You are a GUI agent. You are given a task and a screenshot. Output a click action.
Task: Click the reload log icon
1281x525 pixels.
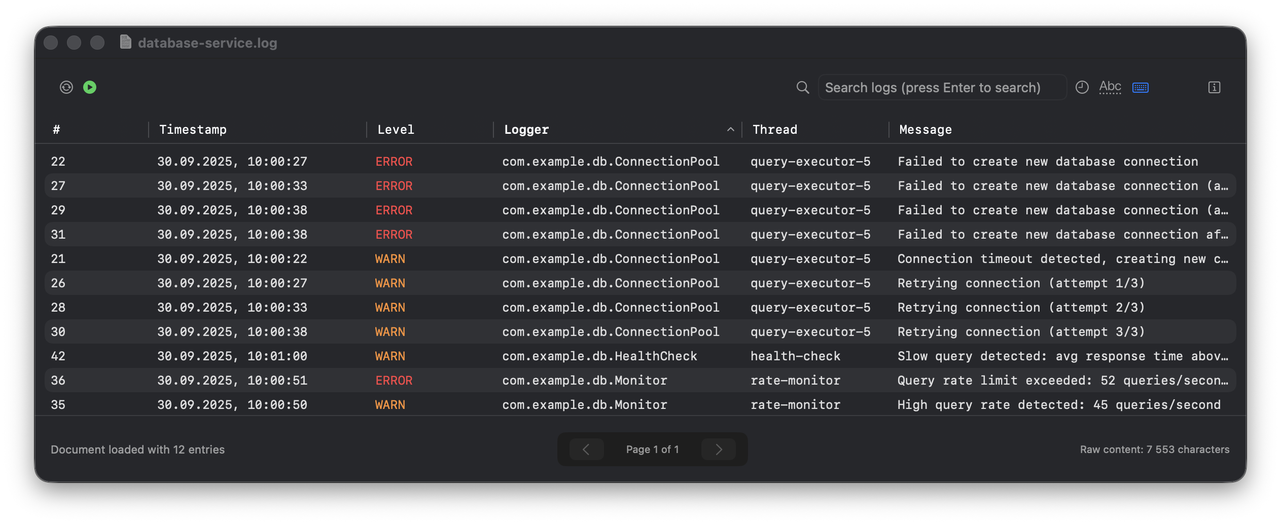coord(66,87)
